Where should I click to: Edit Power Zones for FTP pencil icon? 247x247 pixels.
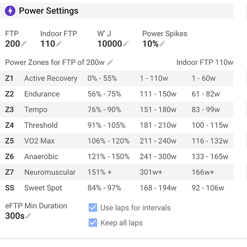110,62
